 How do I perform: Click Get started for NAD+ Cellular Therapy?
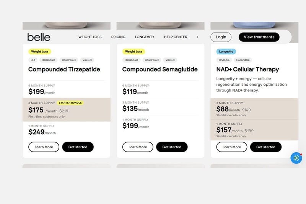tap(266, 147)
